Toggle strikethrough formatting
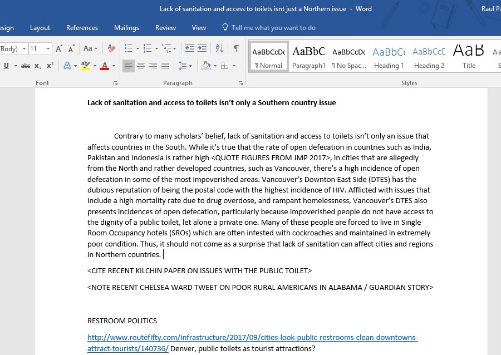This screenshot has width=501, height=355. pos(26,66)
